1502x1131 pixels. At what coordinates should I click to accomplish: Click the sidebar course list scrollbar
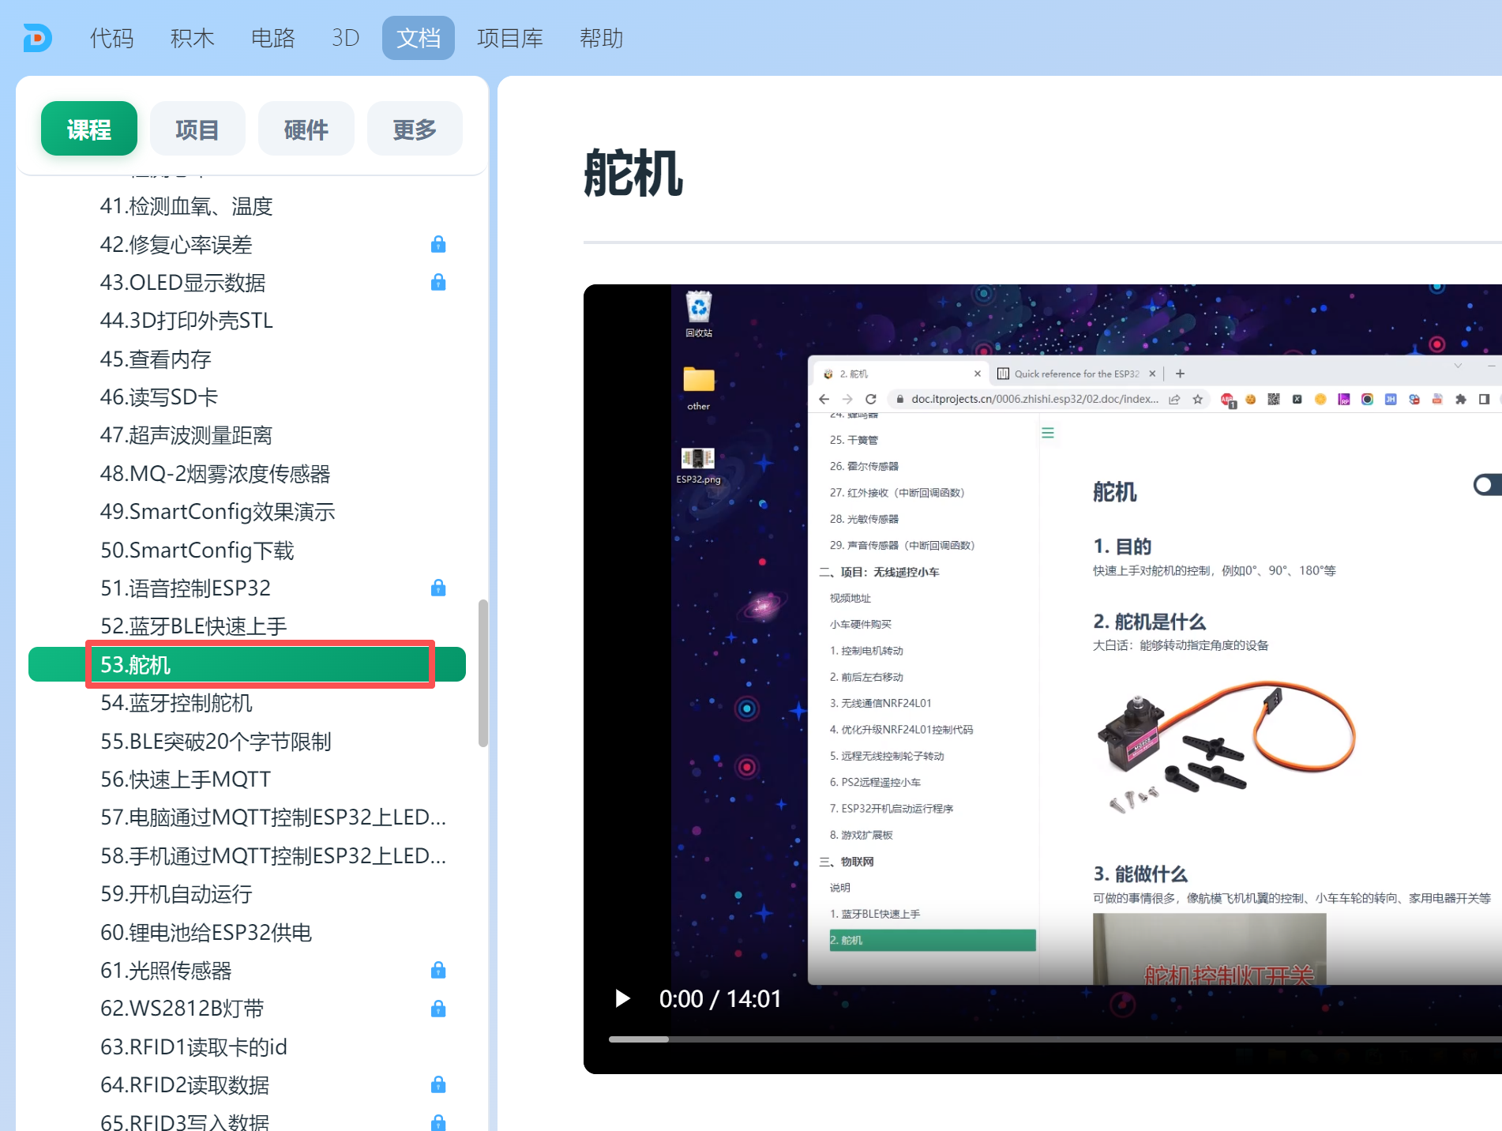(483, 674)
